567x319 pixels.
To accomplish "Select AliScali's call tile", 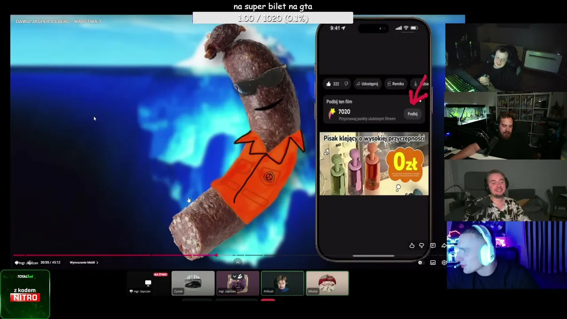I will [x=283, y=284].
